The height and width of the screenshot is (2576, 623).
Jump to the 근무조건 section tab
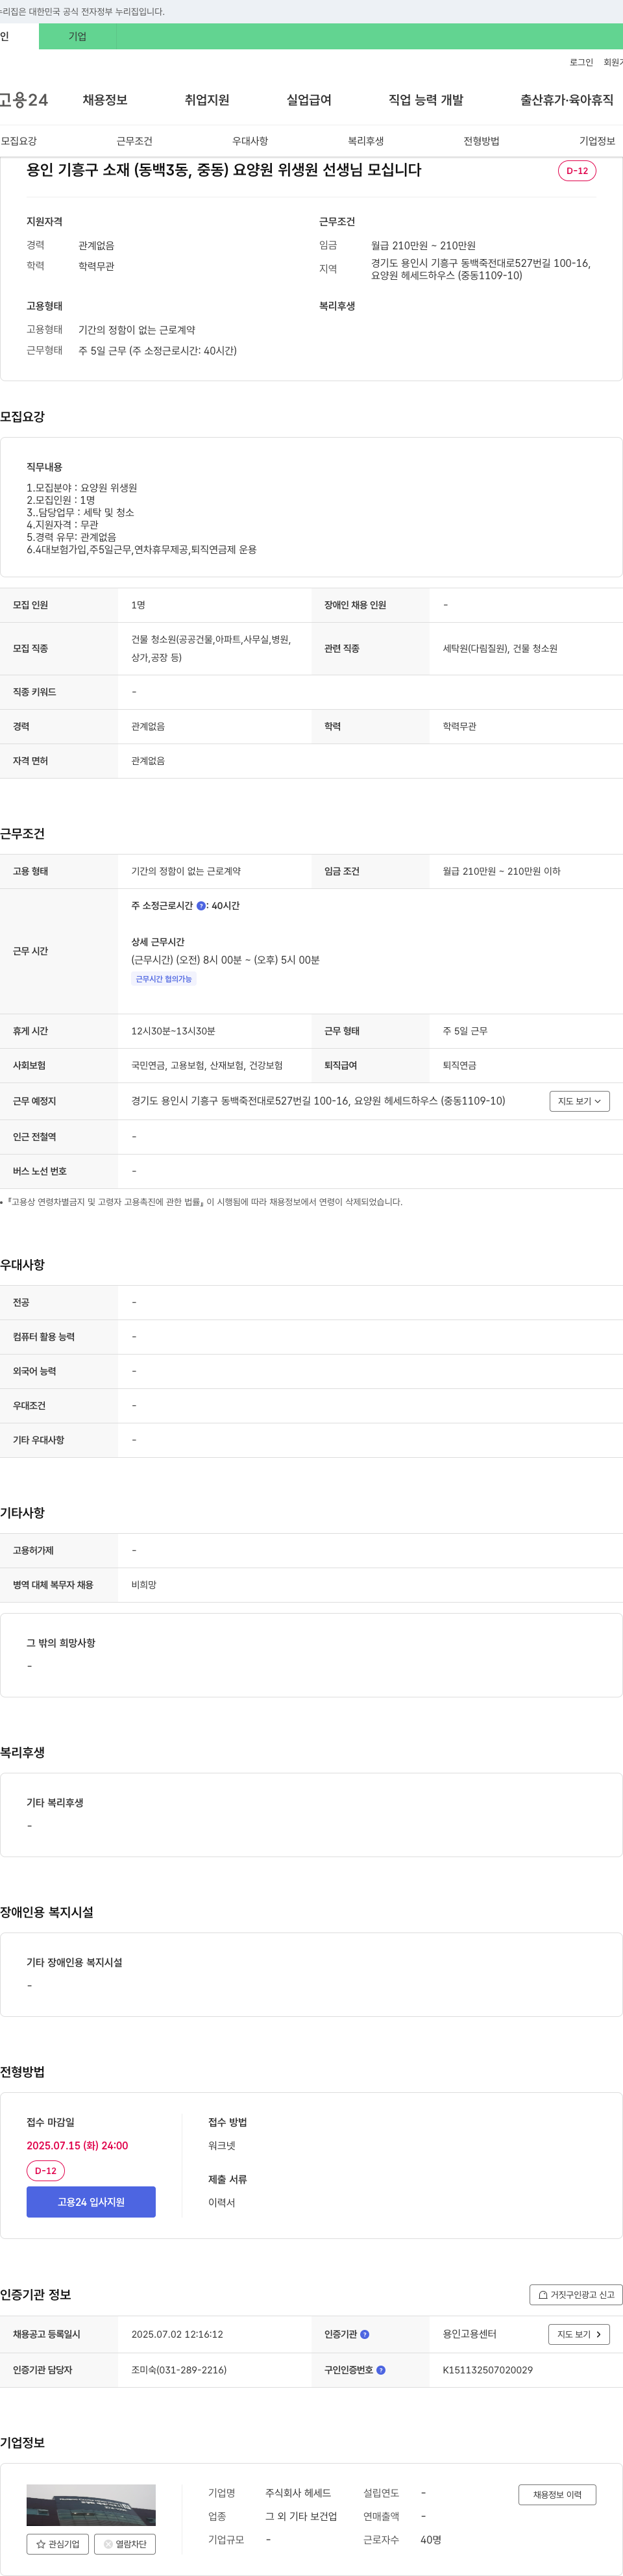click(x=134, y=141)
